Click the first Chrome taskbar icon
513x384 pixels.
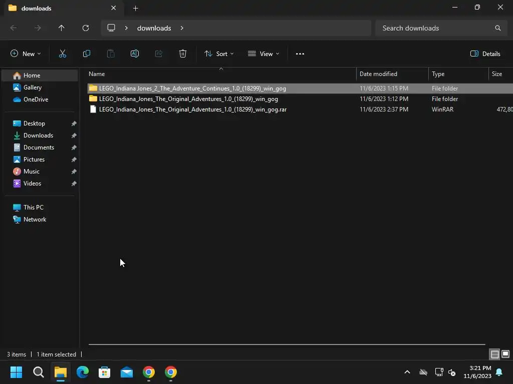click(x=148, y=372)
